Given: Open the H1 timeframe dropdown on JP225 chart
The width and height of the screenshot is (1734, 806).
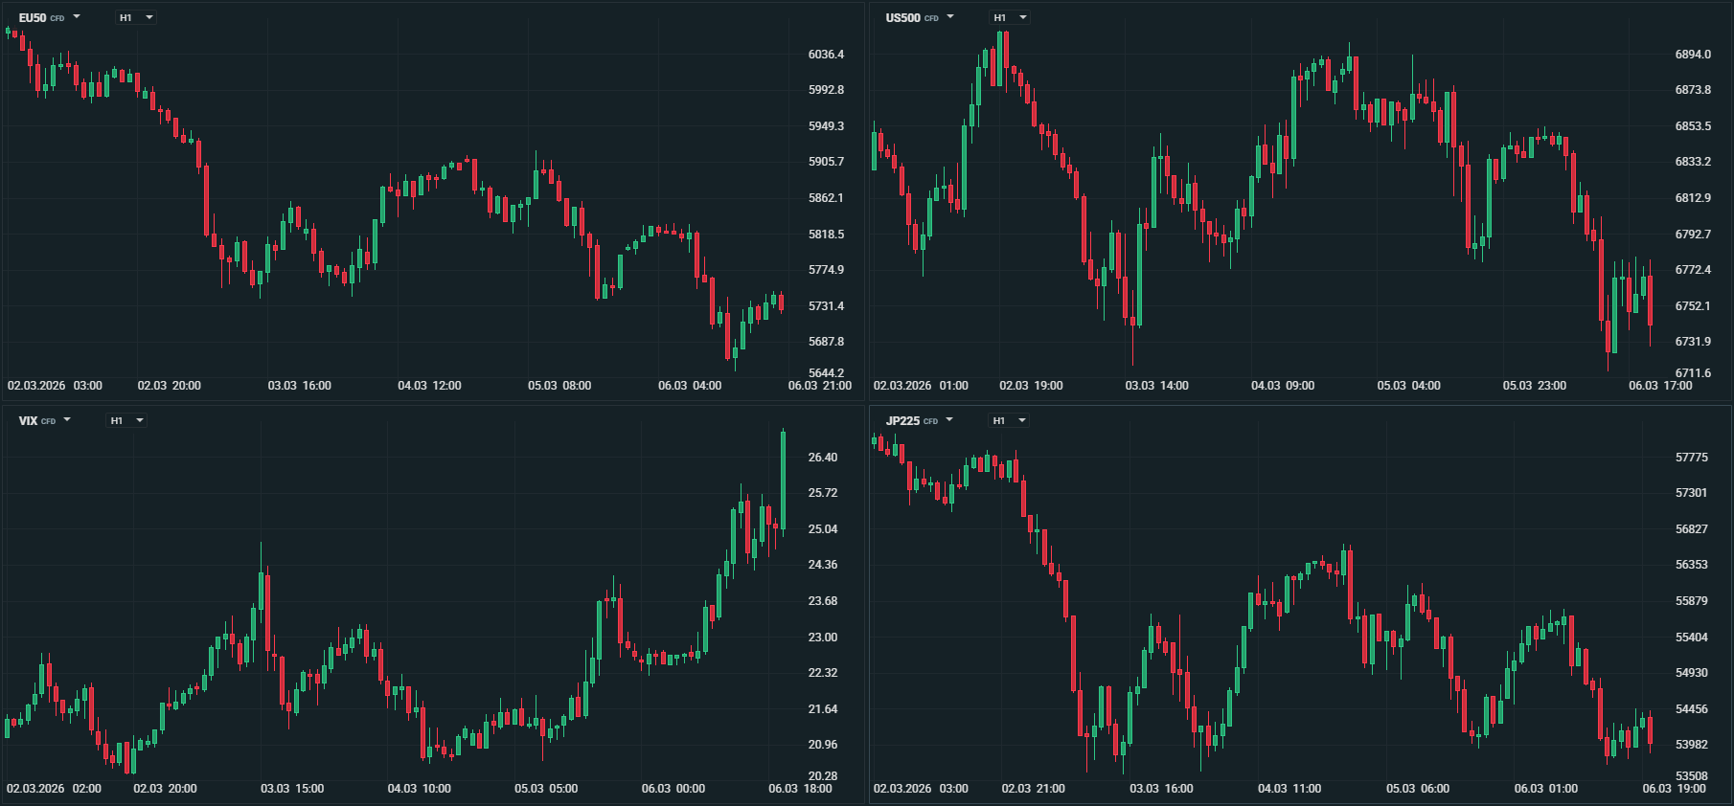Looking at the screenshot, I should pyautogui.click(x=1009, y=420).
